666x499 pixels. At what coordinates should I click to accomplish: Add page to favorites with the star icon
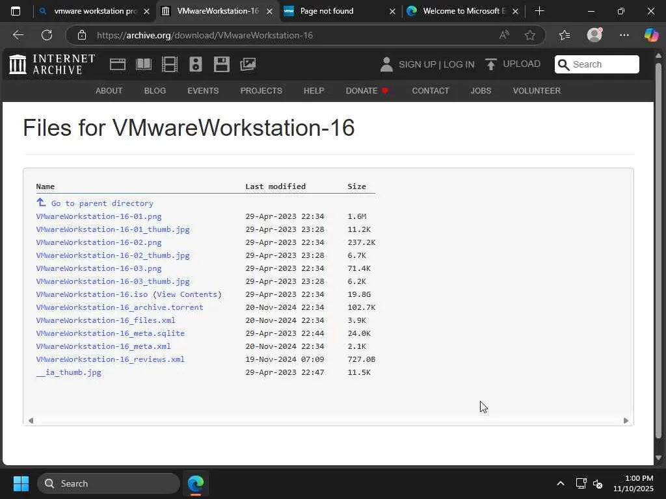click(x=529, y=35)
